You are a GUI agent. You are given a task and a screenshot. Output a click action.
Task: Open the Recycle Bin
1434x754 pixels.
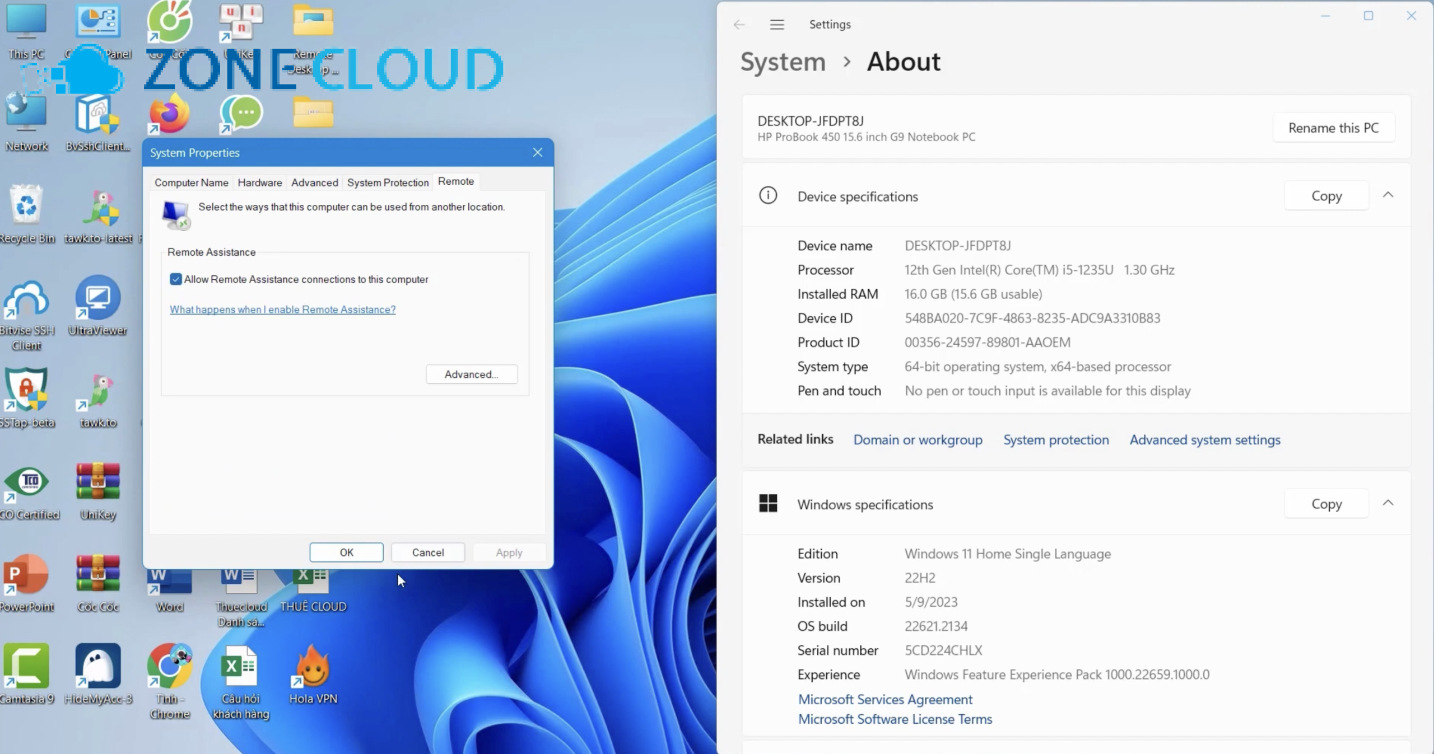coord(27,214)
